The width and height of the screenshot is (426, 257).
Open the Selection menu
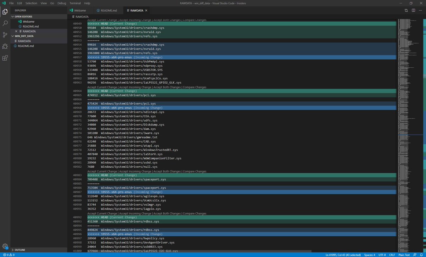pos(31,3)
